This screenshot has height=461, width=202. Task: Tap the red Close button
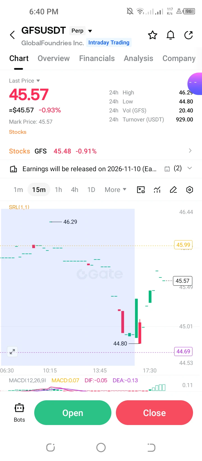coord(154,413)
